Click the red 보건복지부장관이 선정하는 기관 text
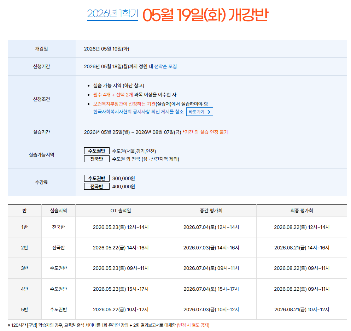The width and height of the screenshot is (351, 331). pyautogui.click(x=124, y=104)
